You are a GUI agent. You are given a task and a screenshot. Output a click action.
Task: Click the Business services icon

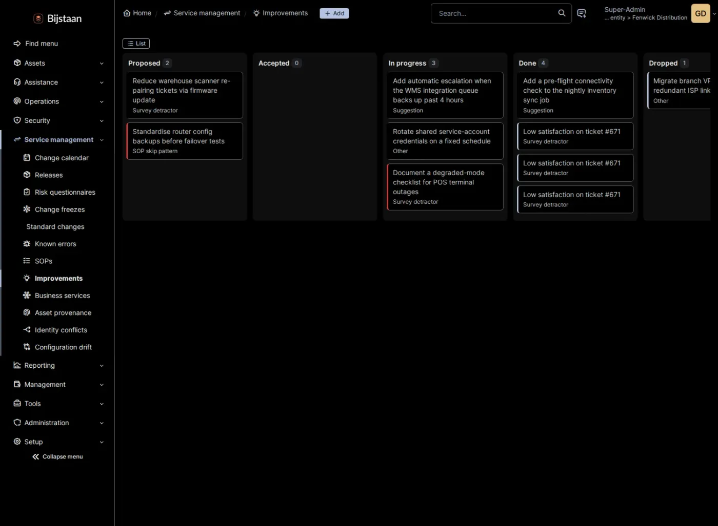[27, 296]
